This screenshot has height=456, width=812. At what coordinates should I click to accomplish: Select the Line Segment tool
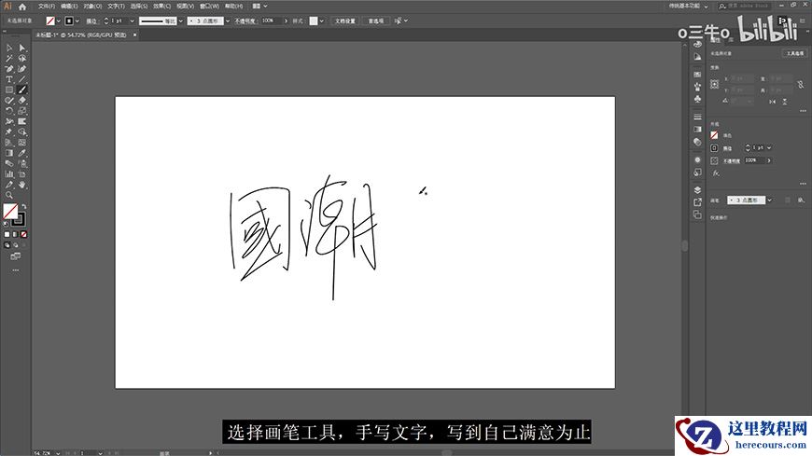[x=21, y=79]
